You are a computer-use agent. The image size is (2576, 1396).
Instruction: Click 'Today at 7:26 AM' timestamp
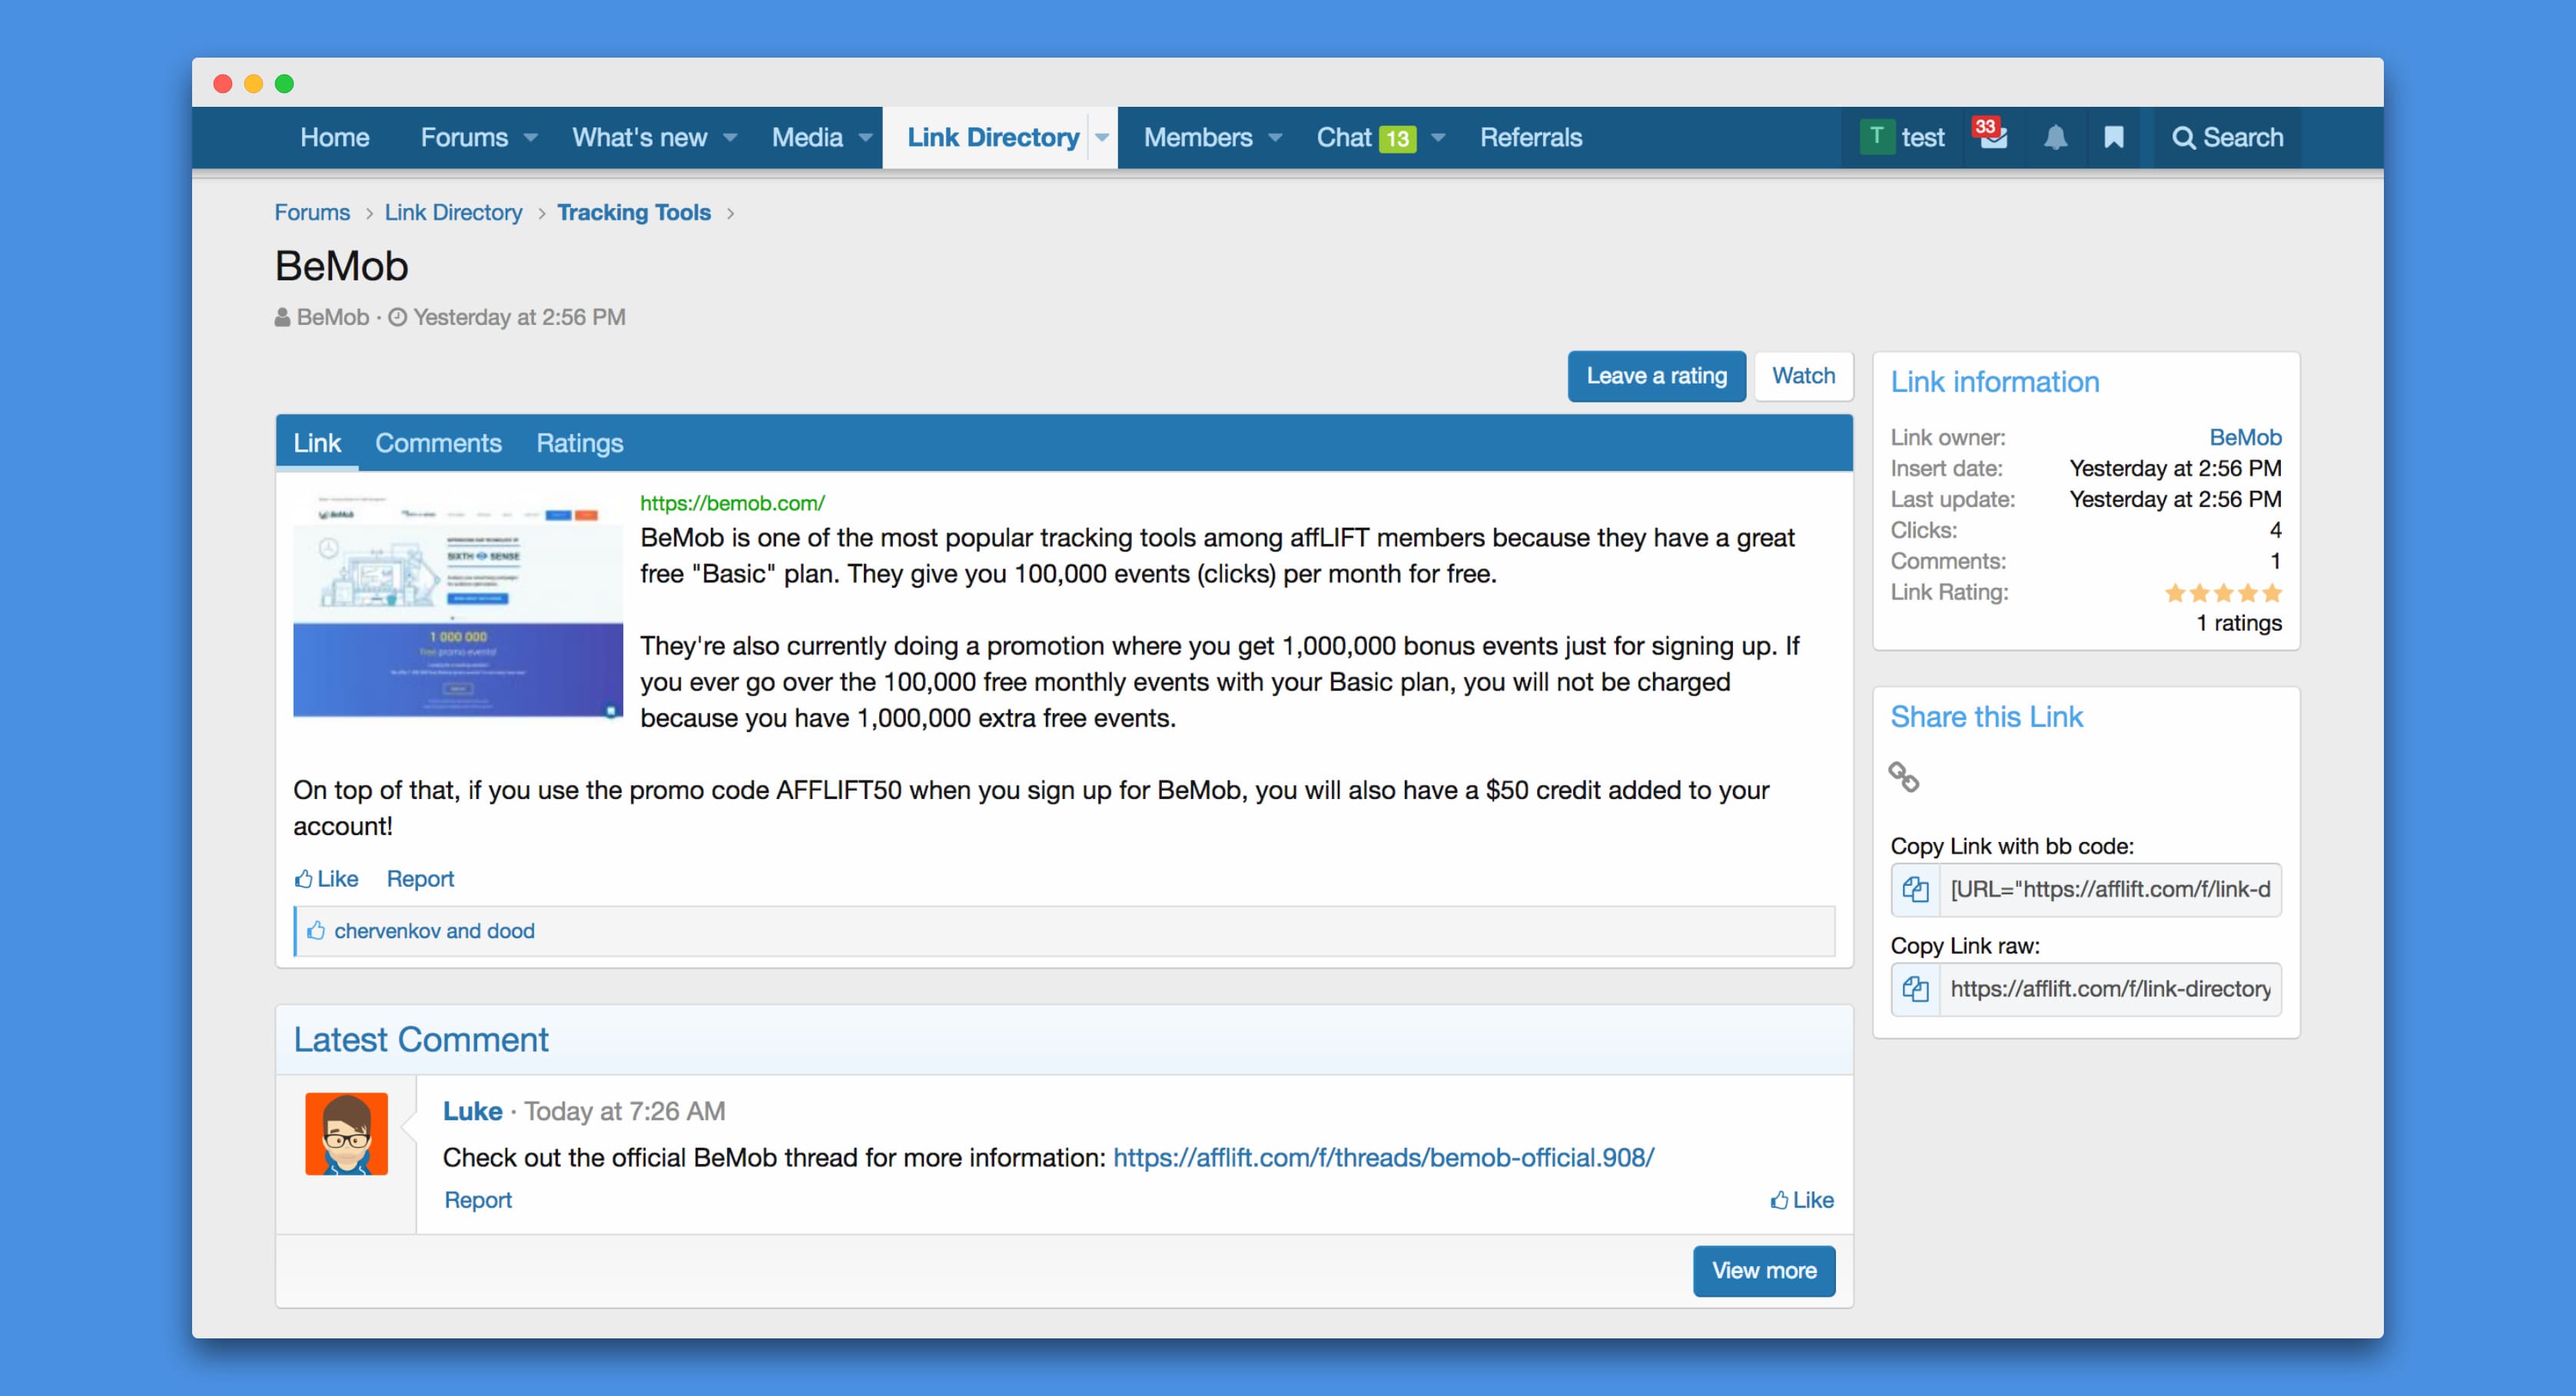tap(625, 1111)
